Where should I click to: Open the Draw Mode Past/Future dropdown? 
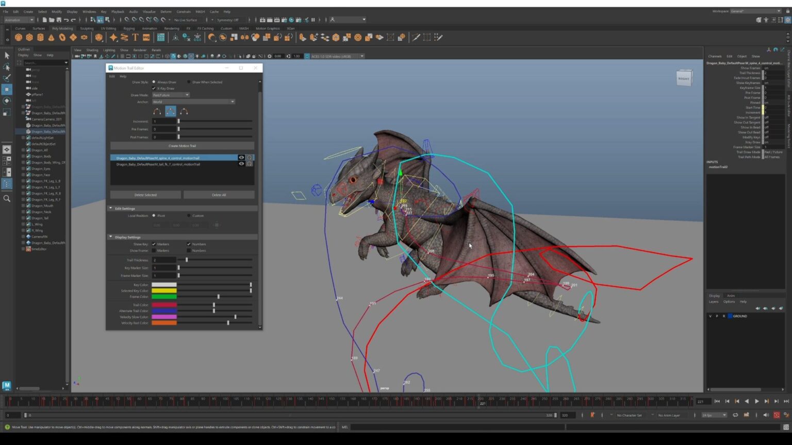tap(171, 95)
